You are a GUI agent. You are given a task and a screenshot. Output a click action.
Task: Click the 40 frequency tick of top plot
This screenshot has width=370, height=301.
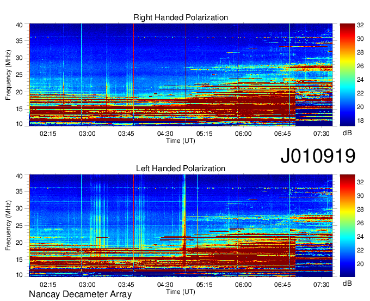click(x=19, y=25)
